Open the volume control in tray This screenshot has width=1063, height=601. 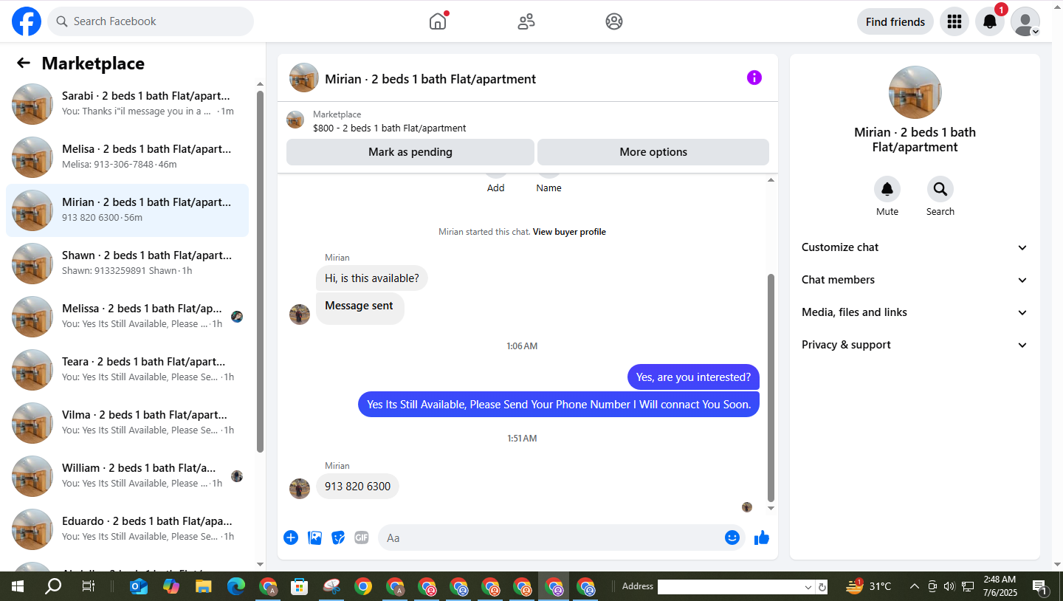pyautogui.click(x=949, y=587)
